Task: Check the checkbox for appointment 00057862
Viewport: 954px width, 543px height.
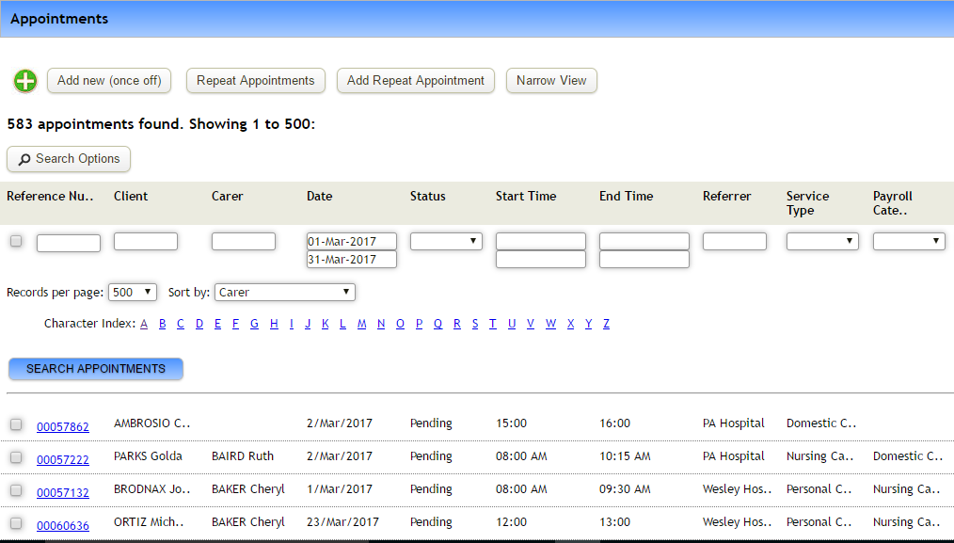Action: [15, 423]
